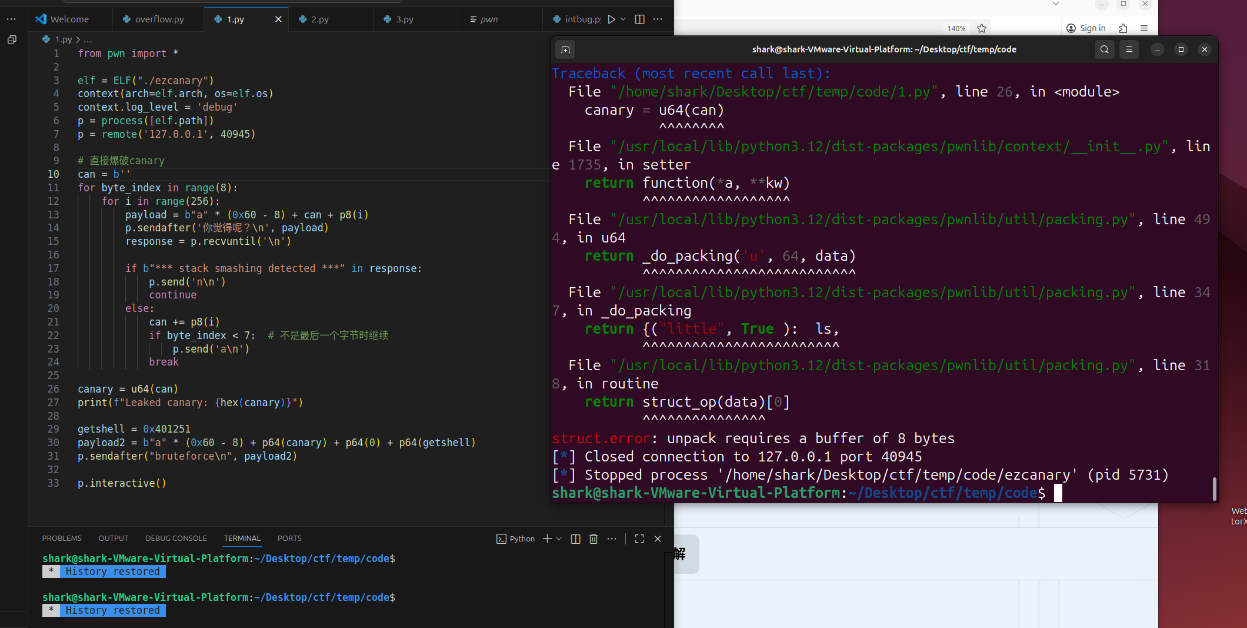Kill terminal with the trash icon
Screen dimensions: 1247x628
click(594, 539)
